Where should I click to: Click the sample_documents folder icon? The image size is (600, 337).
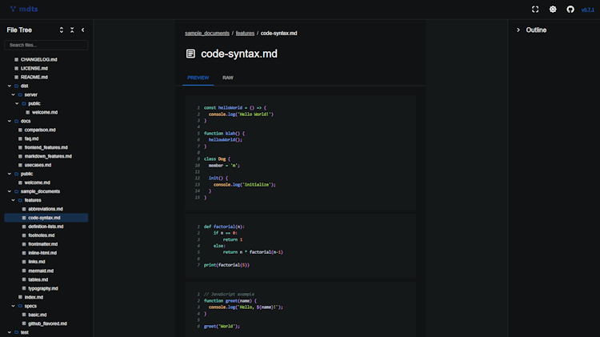(17, 191)
